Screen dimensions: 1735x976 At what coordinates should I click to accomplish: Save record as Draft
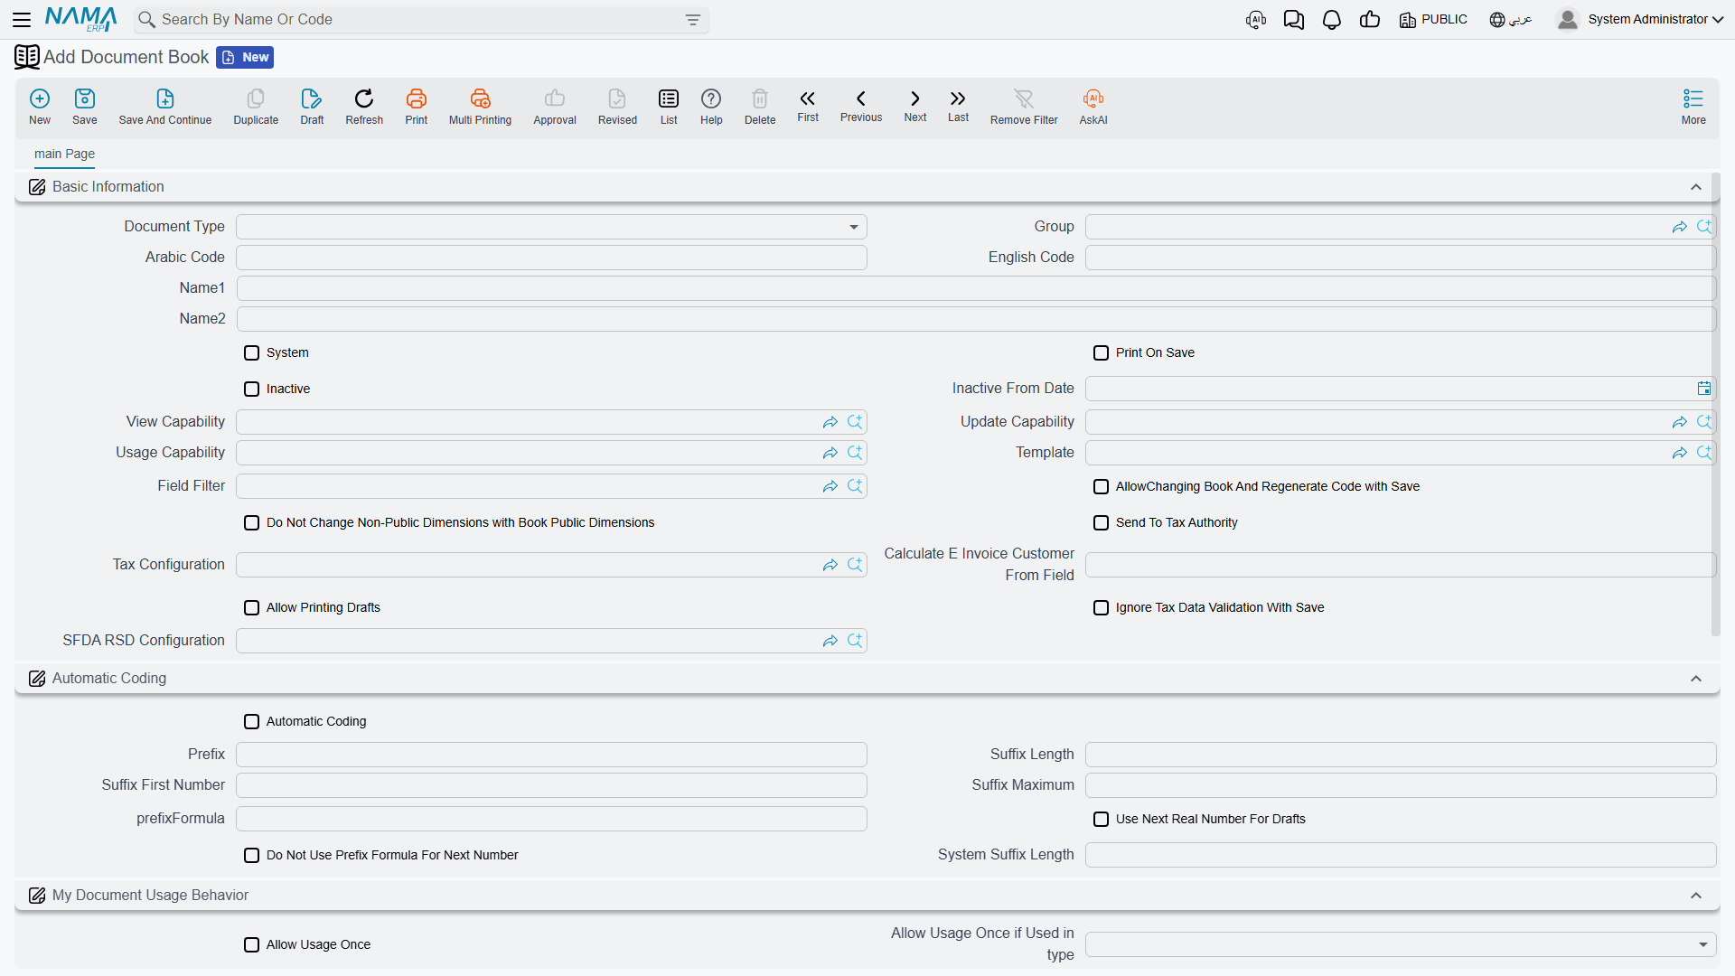(312, 106)
